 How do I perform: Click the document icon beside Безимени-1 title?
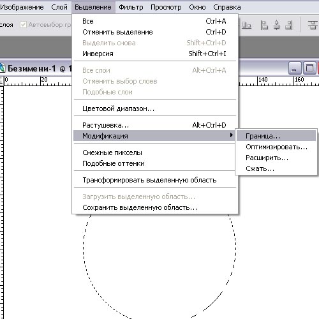pos(2,68)
